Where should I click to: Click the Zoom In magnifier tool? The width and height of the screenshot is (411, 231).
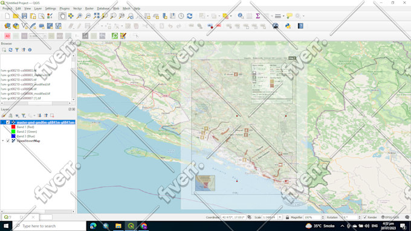tap(79, 16)
